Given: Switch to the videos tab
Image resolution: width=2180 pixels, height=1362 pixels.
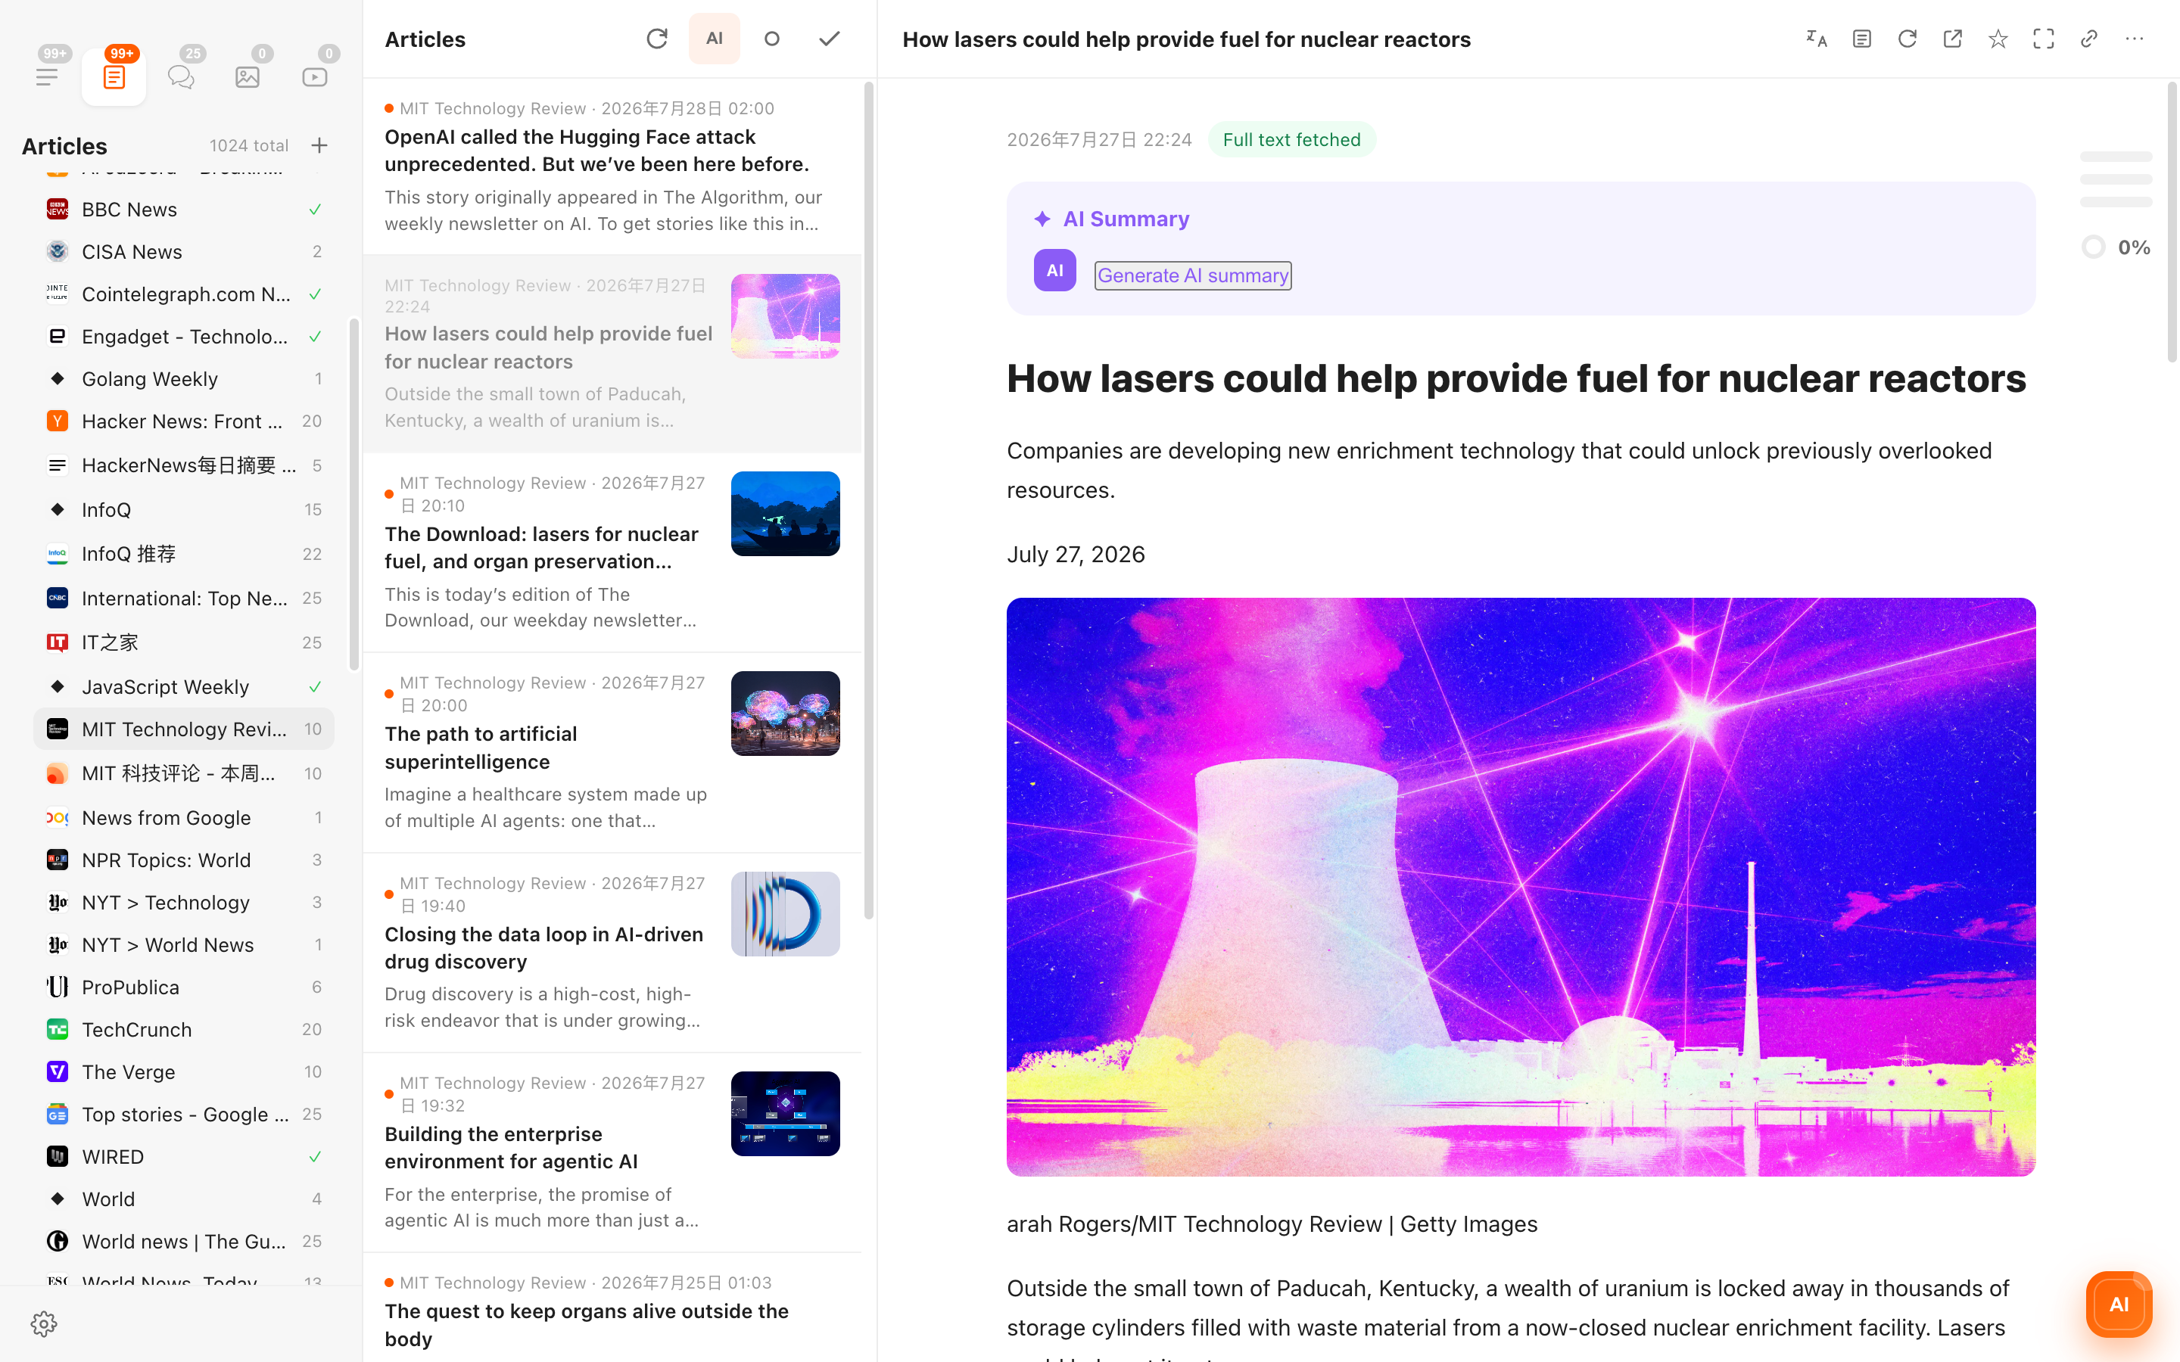Looking at the screenshot, I should pos(314,76).
